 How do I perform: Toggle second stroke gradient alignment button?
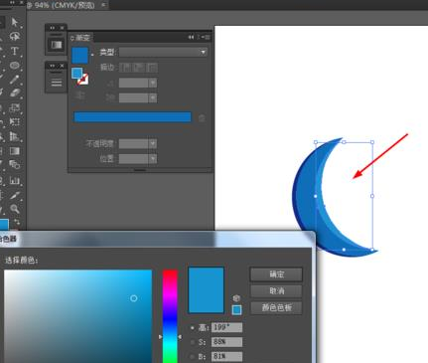pyautogui.click(x=138, y=68)
